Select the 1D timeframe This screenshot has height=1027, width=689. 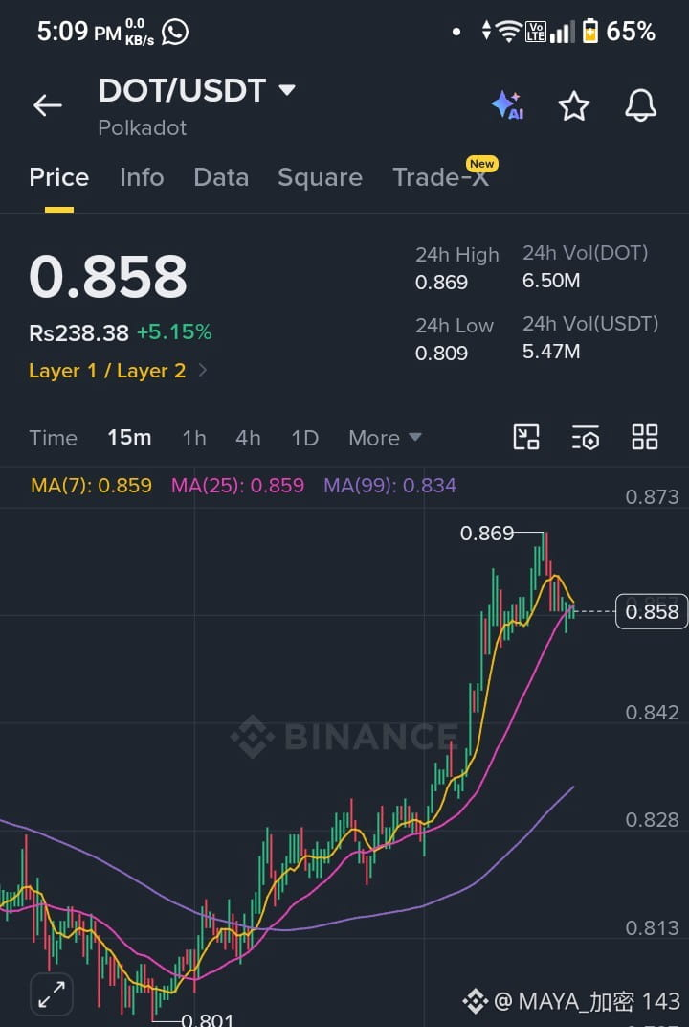(x=305, y=438)
